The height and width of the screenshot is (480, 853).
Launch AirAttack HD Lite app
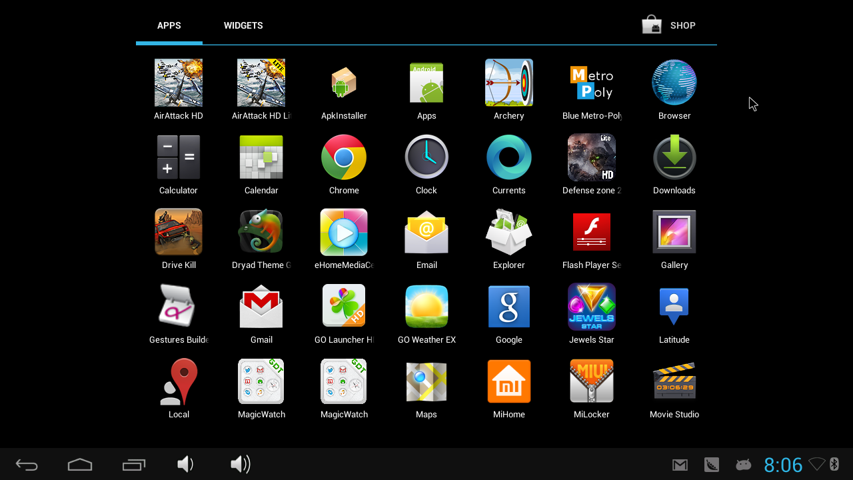point(261,83)
